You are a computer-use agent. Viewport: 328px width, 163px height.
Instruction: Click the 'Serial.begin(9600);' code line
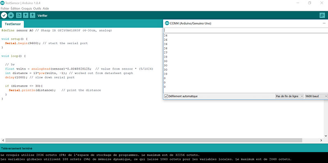tap(46, 43)
